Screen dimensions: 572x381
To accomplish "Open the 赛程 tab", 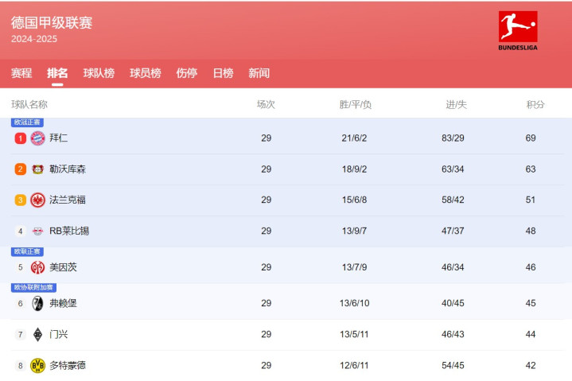I will click(x=21, y=73).
